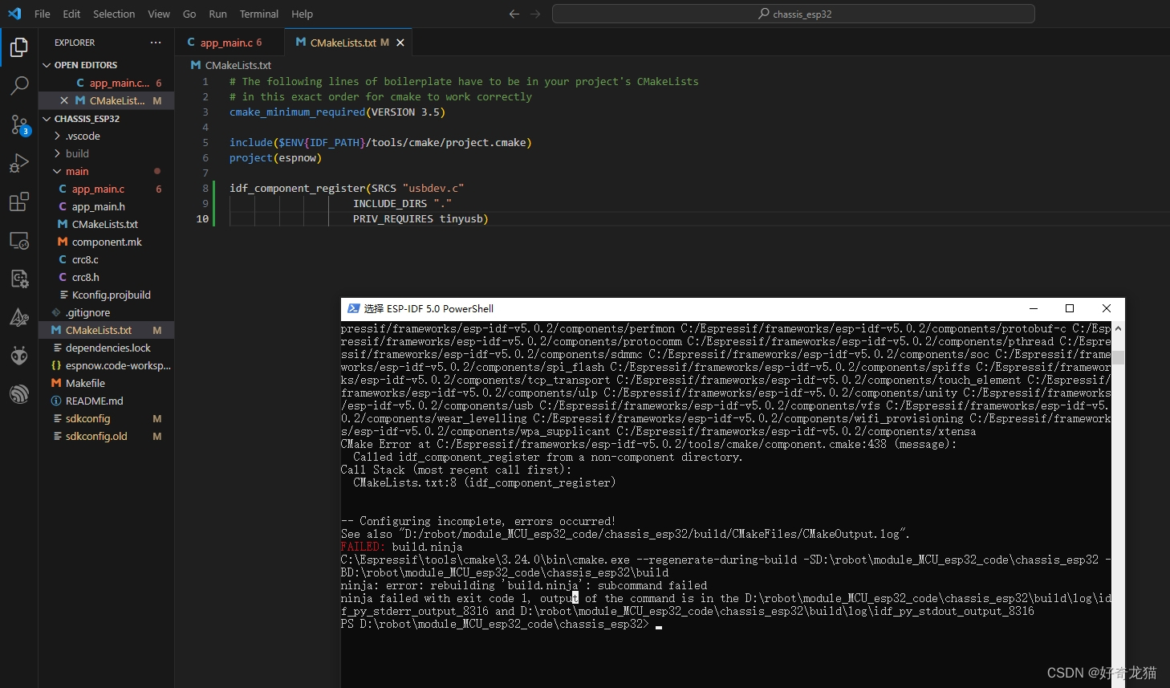Image resolution: width=1170 pixels, height=688 pixels.
Task: Open the Terminal menu
Action: (x=258, y=14)
